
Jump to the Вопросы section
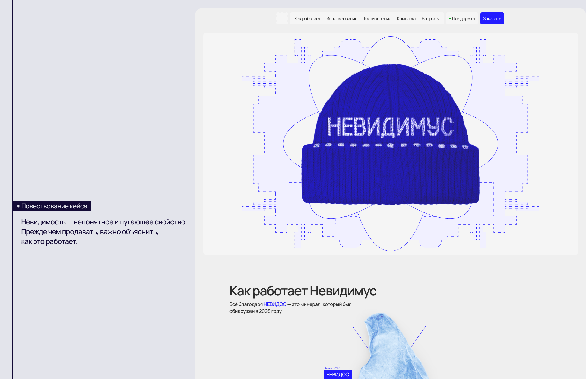coord(430,18)
